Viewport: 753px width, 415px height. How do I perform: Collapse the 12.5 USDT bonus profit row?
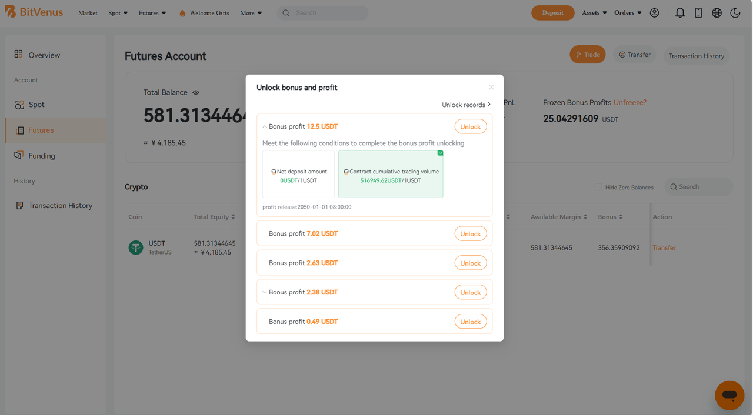point(265,126)
